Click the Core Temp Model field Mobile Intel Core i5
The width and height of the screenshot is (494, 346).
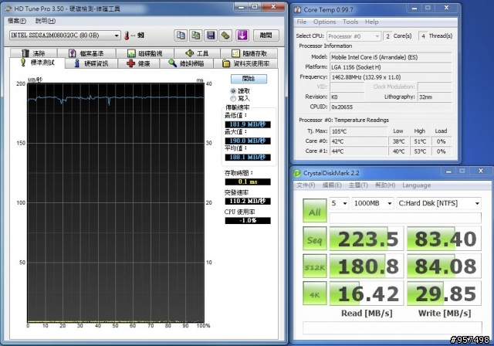pyautogui.click(x=391, y=57)
